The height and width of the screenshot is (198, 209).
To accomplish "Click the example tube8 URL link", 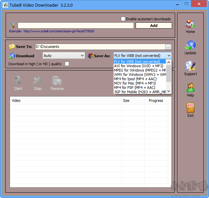I will pos(59,31).
